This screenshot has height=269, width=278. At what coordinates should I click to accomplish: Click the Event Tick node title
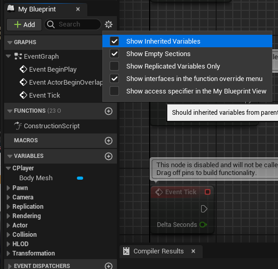coord(181,192)
